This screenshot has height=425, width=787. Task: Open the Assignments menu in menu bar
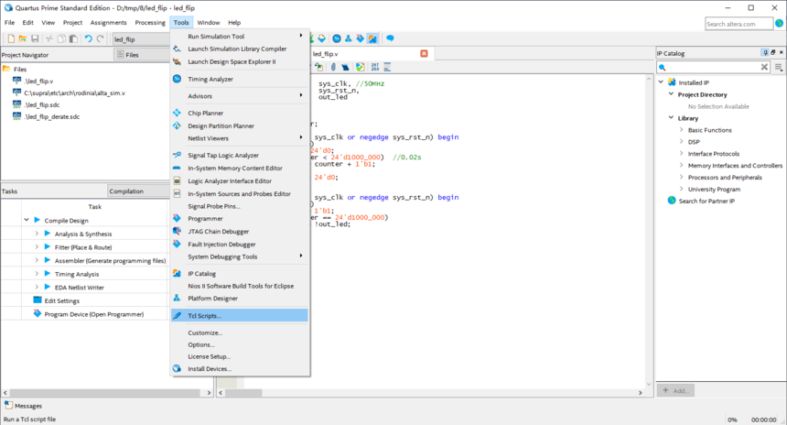(x=108, y=23)
